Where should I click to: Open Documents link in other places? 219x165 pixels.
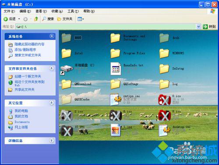point(22,122)
